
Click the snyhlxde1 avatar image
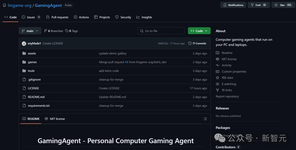24,43
